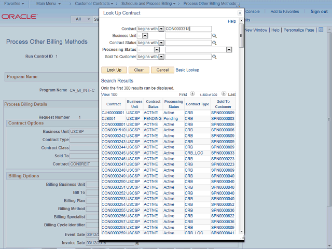The width and height of the screenshot is (332, 249).
Task: Open Sold To Customer lookup magnifier
Action: [x=214, y=57]
